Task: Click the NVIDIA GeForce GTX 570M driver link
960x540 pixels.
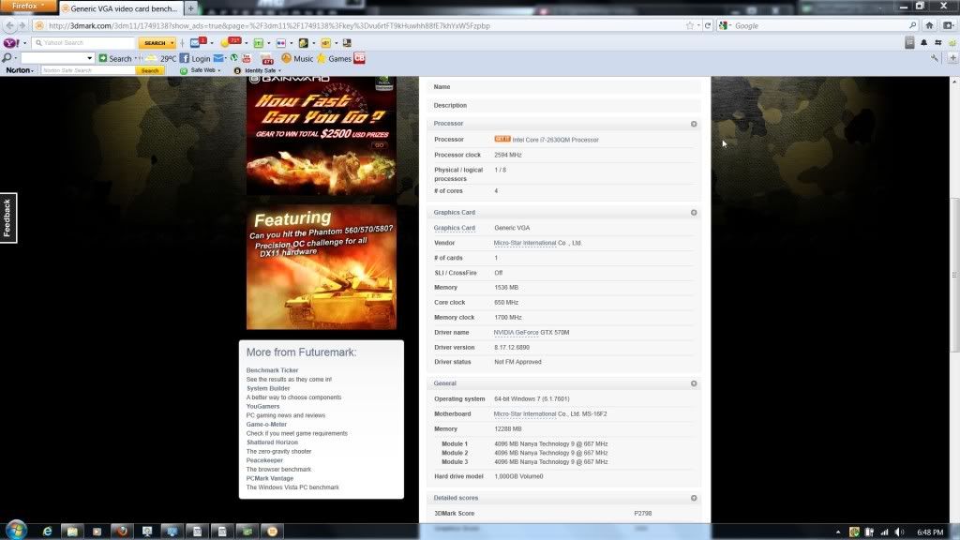Action: [x=532, y=333]
